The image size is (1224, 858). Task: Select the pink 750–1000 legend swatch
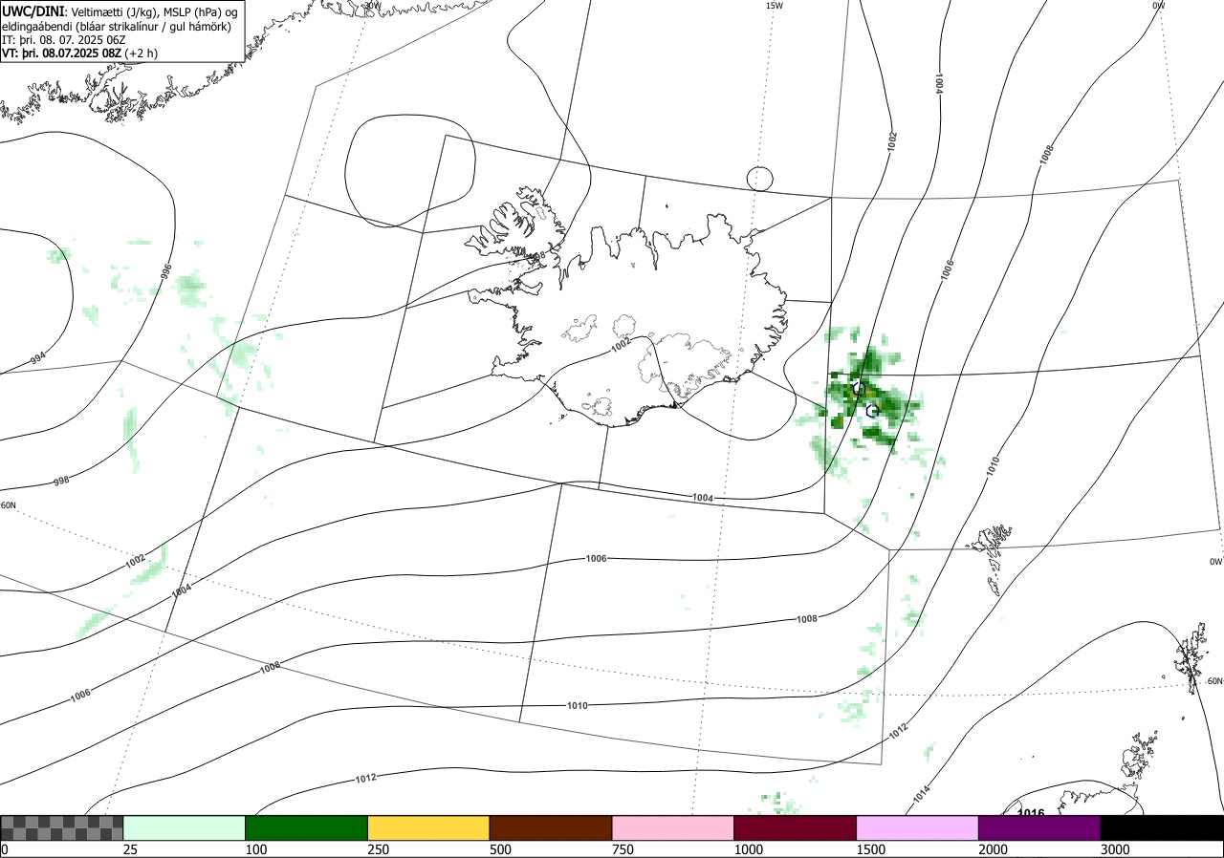[673, 827]
